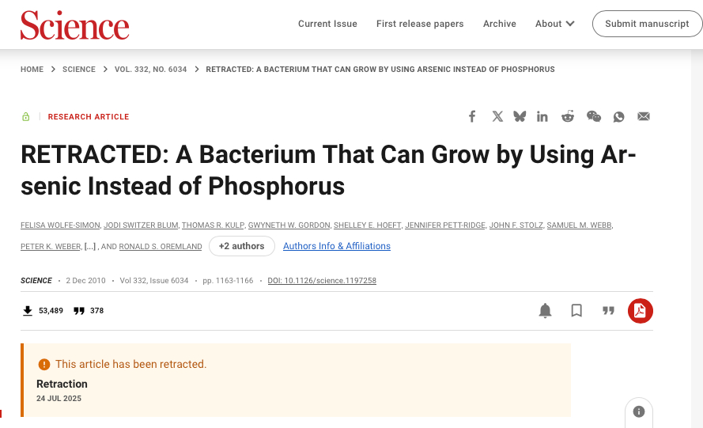
Task: Expand the +2 authors list
Action: pos(241,246)
